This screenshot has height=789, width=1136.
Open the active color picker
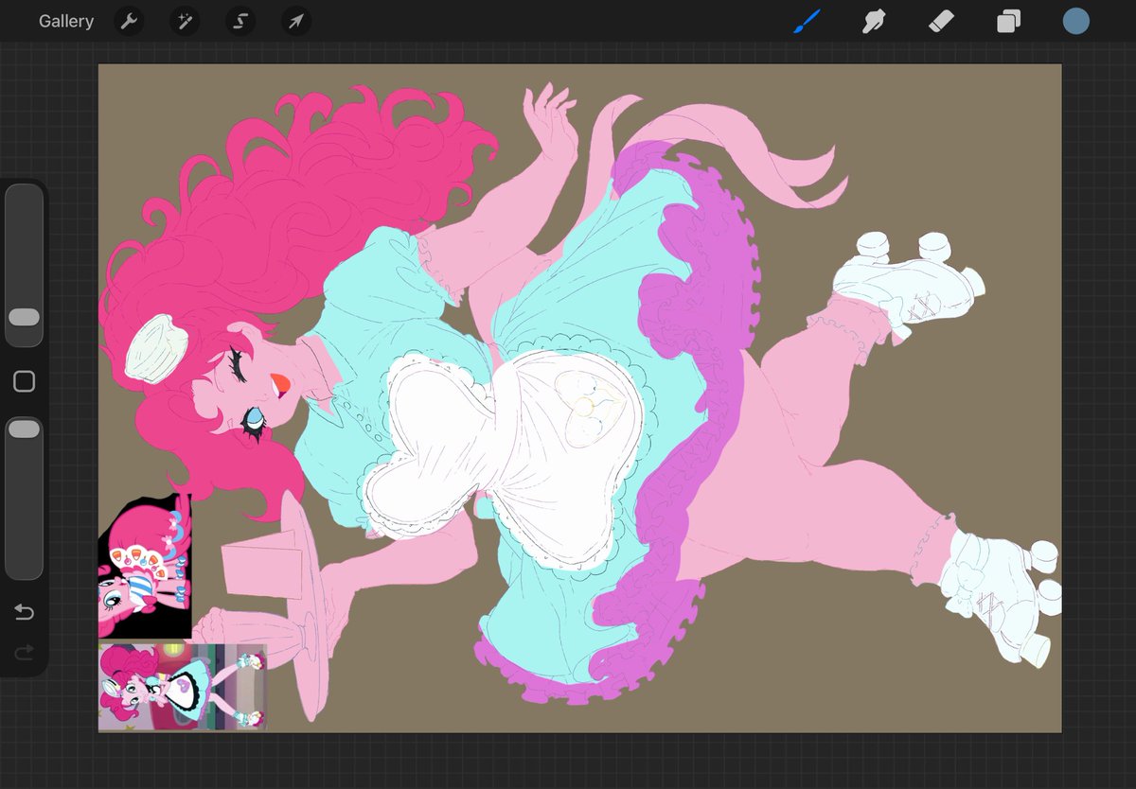(1075, 21)
